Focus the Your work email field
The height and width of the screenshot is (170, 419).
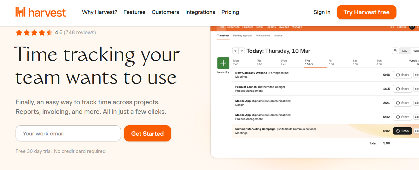click(68, 134)
